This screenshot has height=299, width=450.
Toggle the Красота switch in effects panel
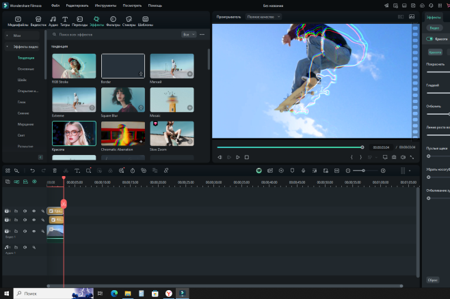click(429, 39)
